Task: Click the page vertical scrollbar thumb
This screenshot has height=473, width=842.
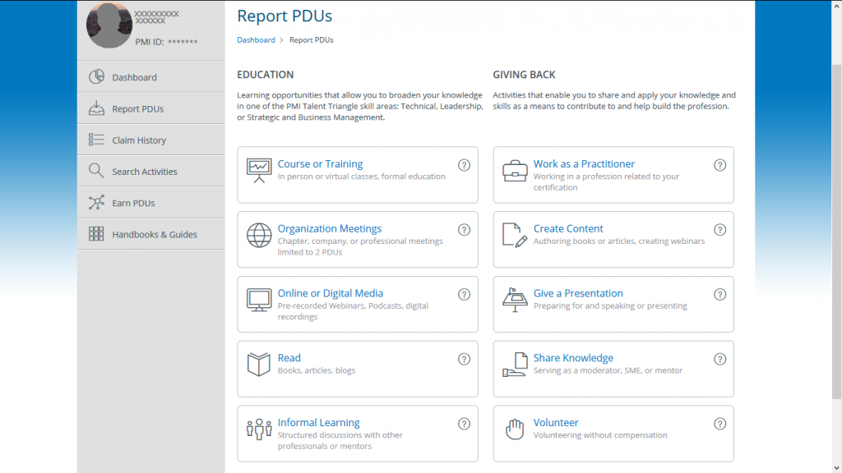Action: coord(836,232)
